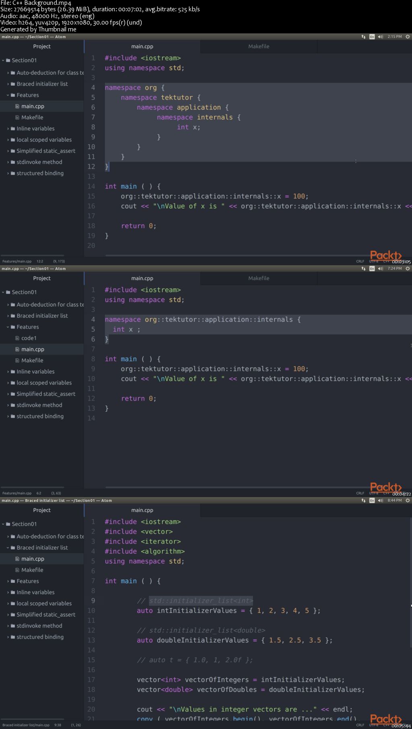Screen dimensions: 412x729
Task: Collapse Braced initializer list in 8:44 PM window
Action: (x=8, y=547)
